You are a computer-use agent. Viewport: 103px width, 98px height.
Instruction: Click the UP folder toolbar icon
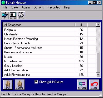[5, 15]
